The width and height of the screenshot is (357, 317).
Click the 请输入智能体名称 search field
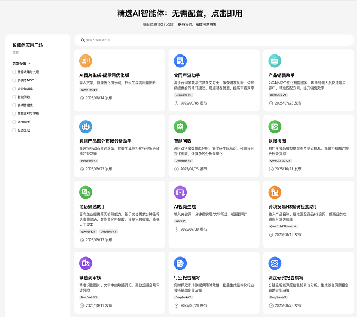(214, 40)
